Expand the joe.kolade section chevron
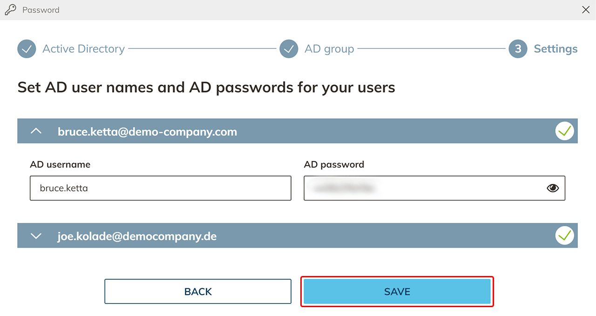This screenshot has width=596, height=316. pyautogui.click(x=36, y=236)
